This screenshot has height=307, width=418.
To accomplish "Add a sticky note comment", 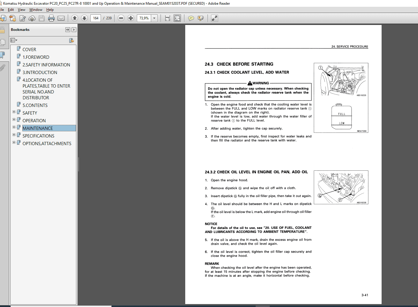I will pos(191,18).
